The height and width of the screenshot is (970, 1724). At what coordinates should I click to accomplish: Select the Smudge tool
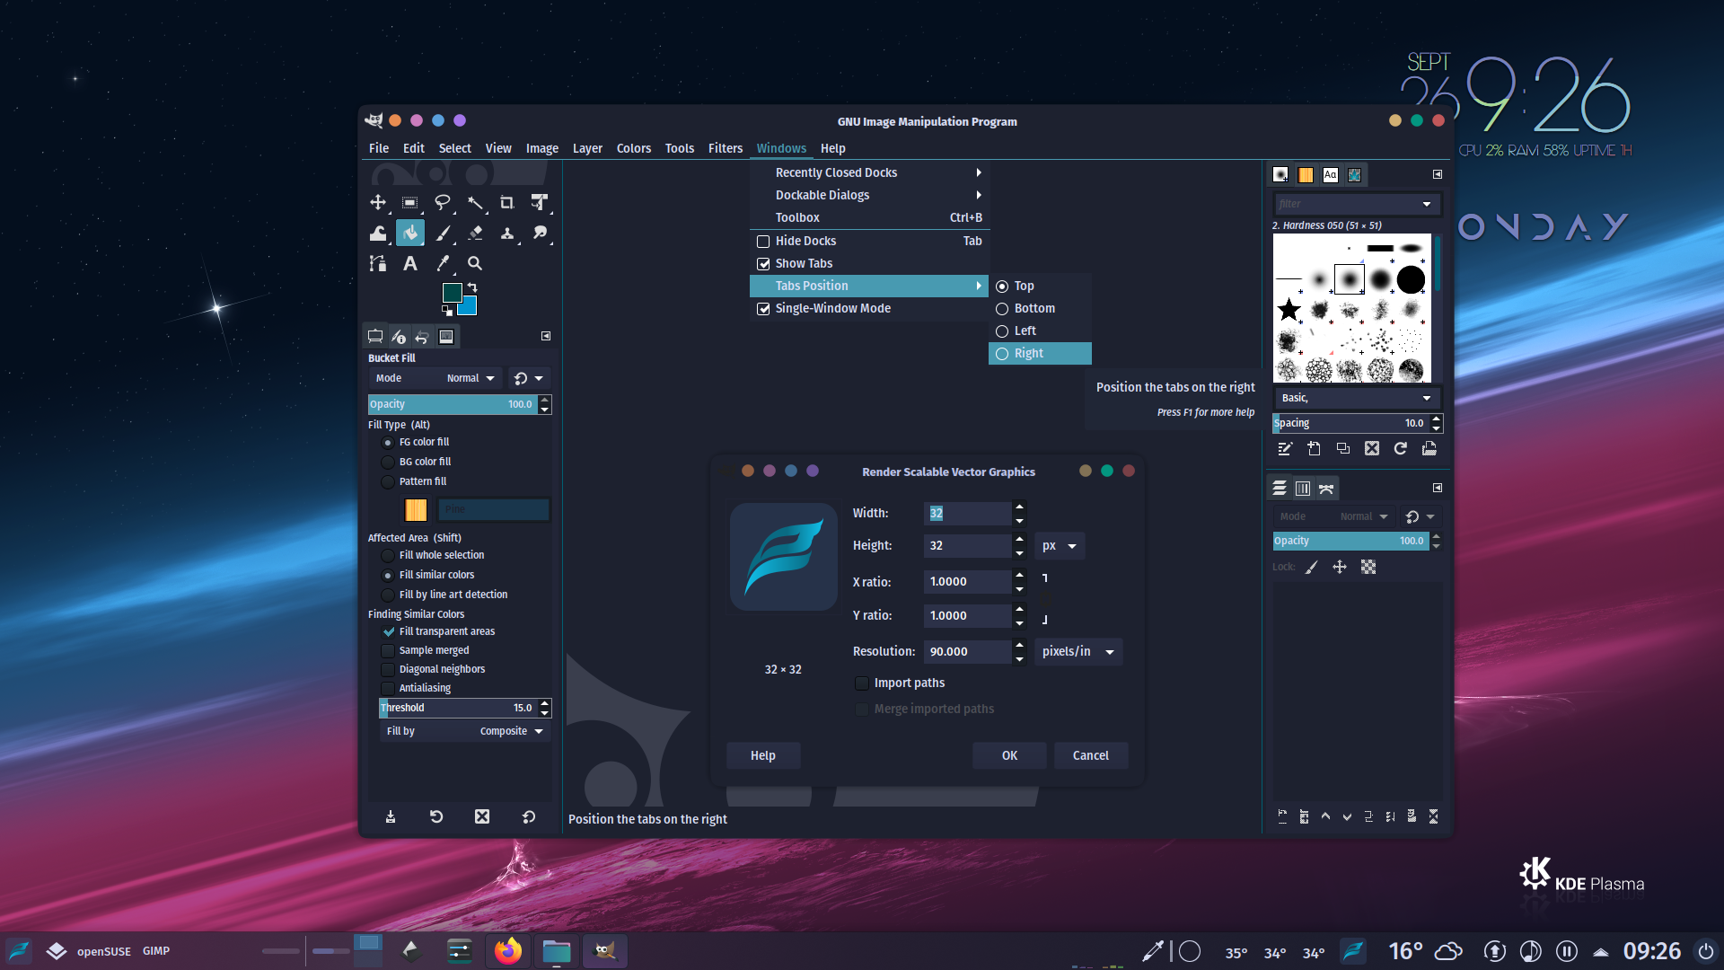[539, 234]
